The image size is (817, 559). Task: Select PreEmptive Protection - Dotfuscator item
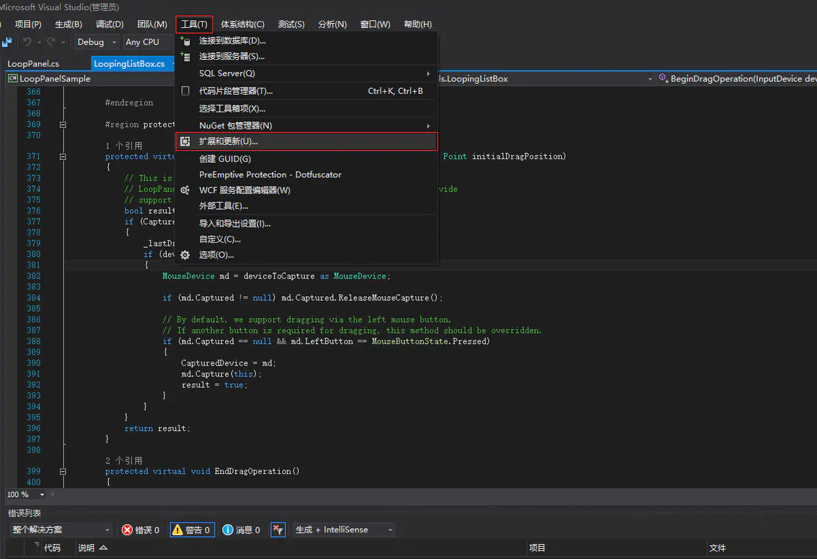coord(306,175)
